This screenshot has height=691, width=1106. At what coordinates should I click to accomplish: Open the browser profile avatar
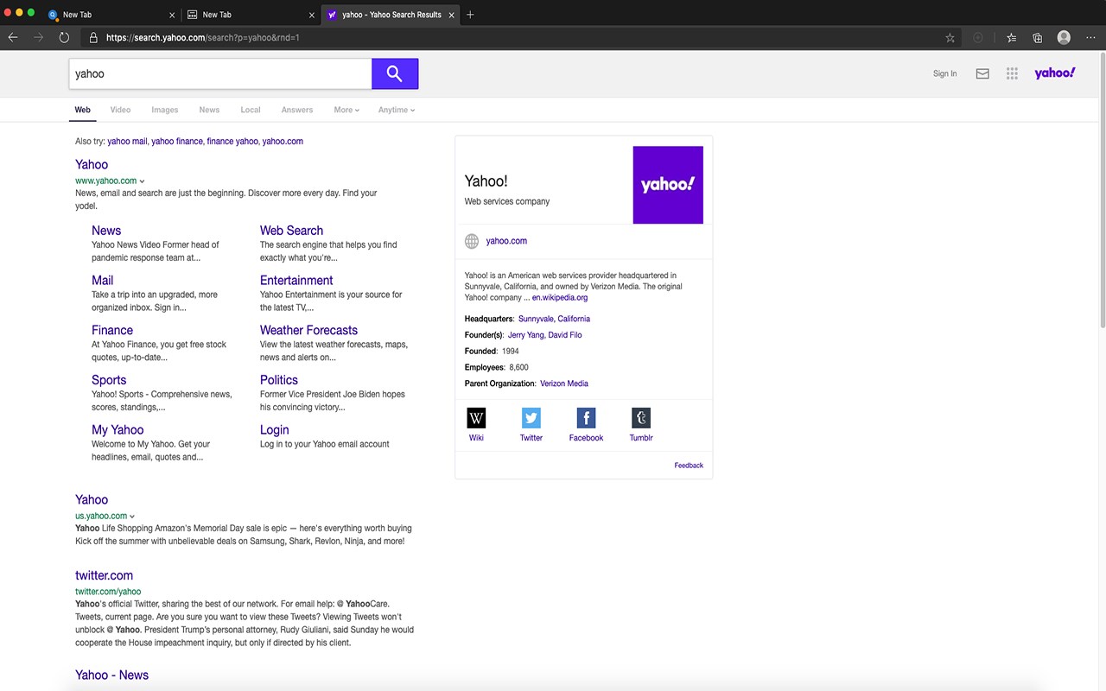pos(1064,37)
